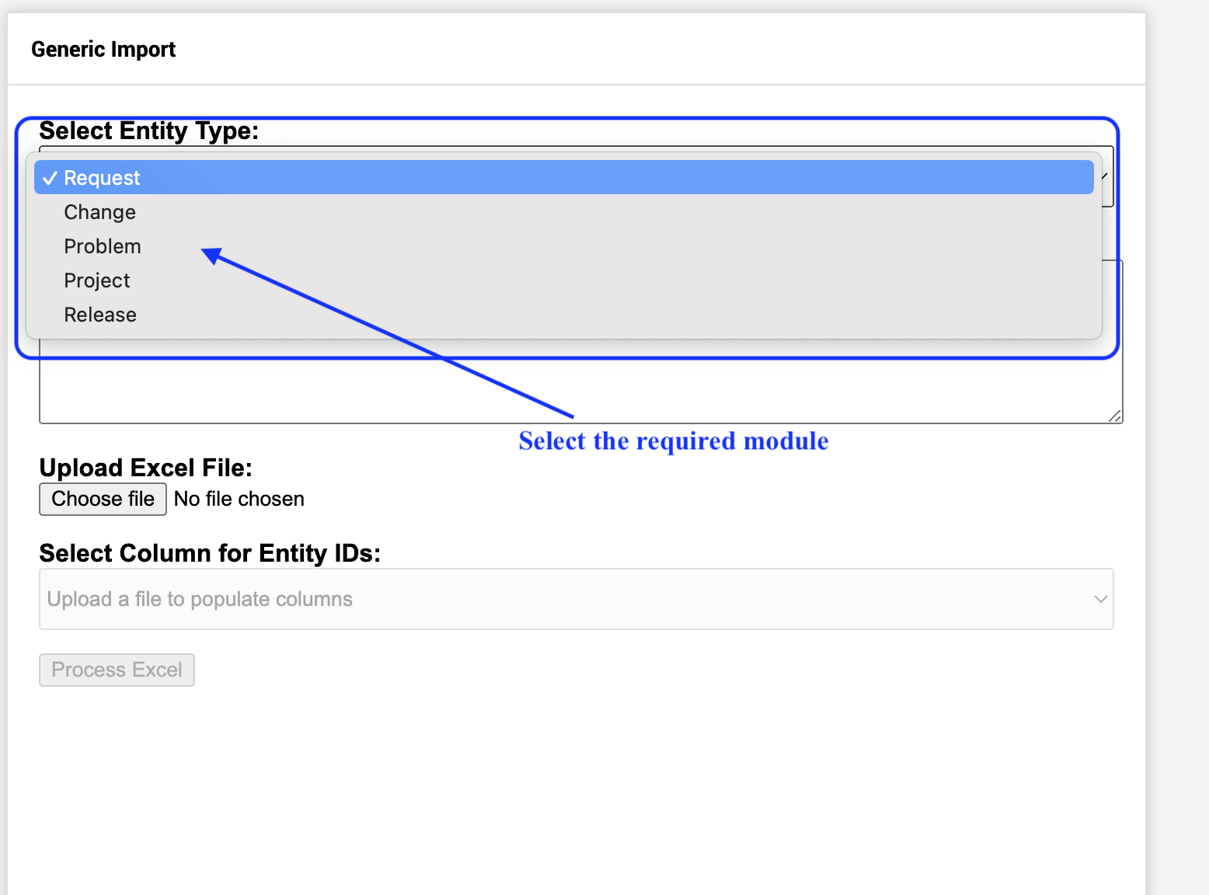
Task: Click the blue arrowhead pointing at the list
Action: (x=211, y=255)
